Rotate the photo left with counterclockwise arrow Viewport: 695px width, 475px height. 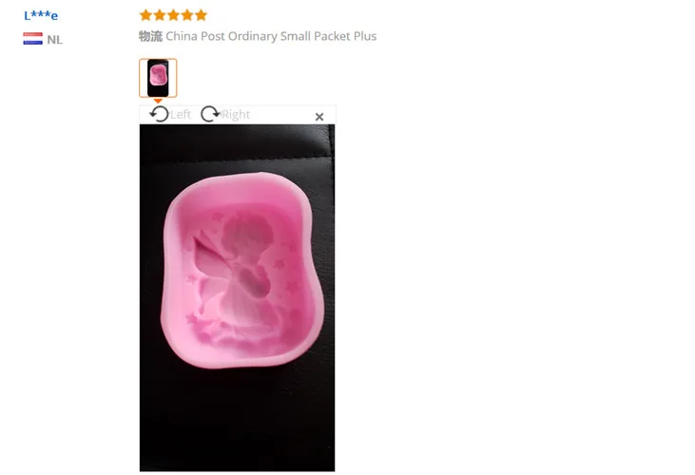(159, 114)
